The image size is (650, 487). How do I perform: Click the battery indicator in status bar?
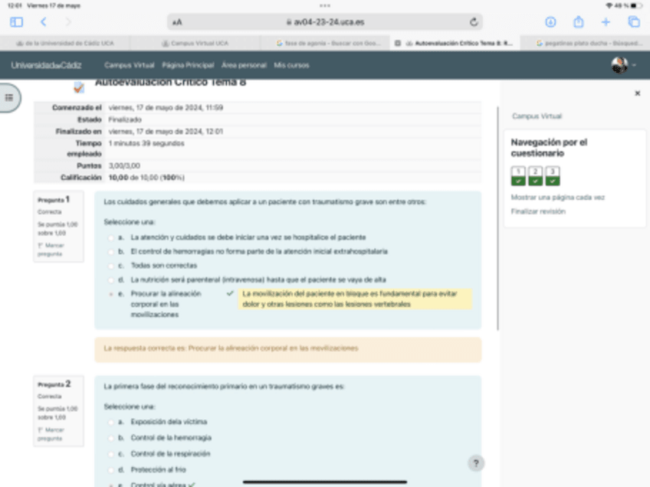[636, 6]
